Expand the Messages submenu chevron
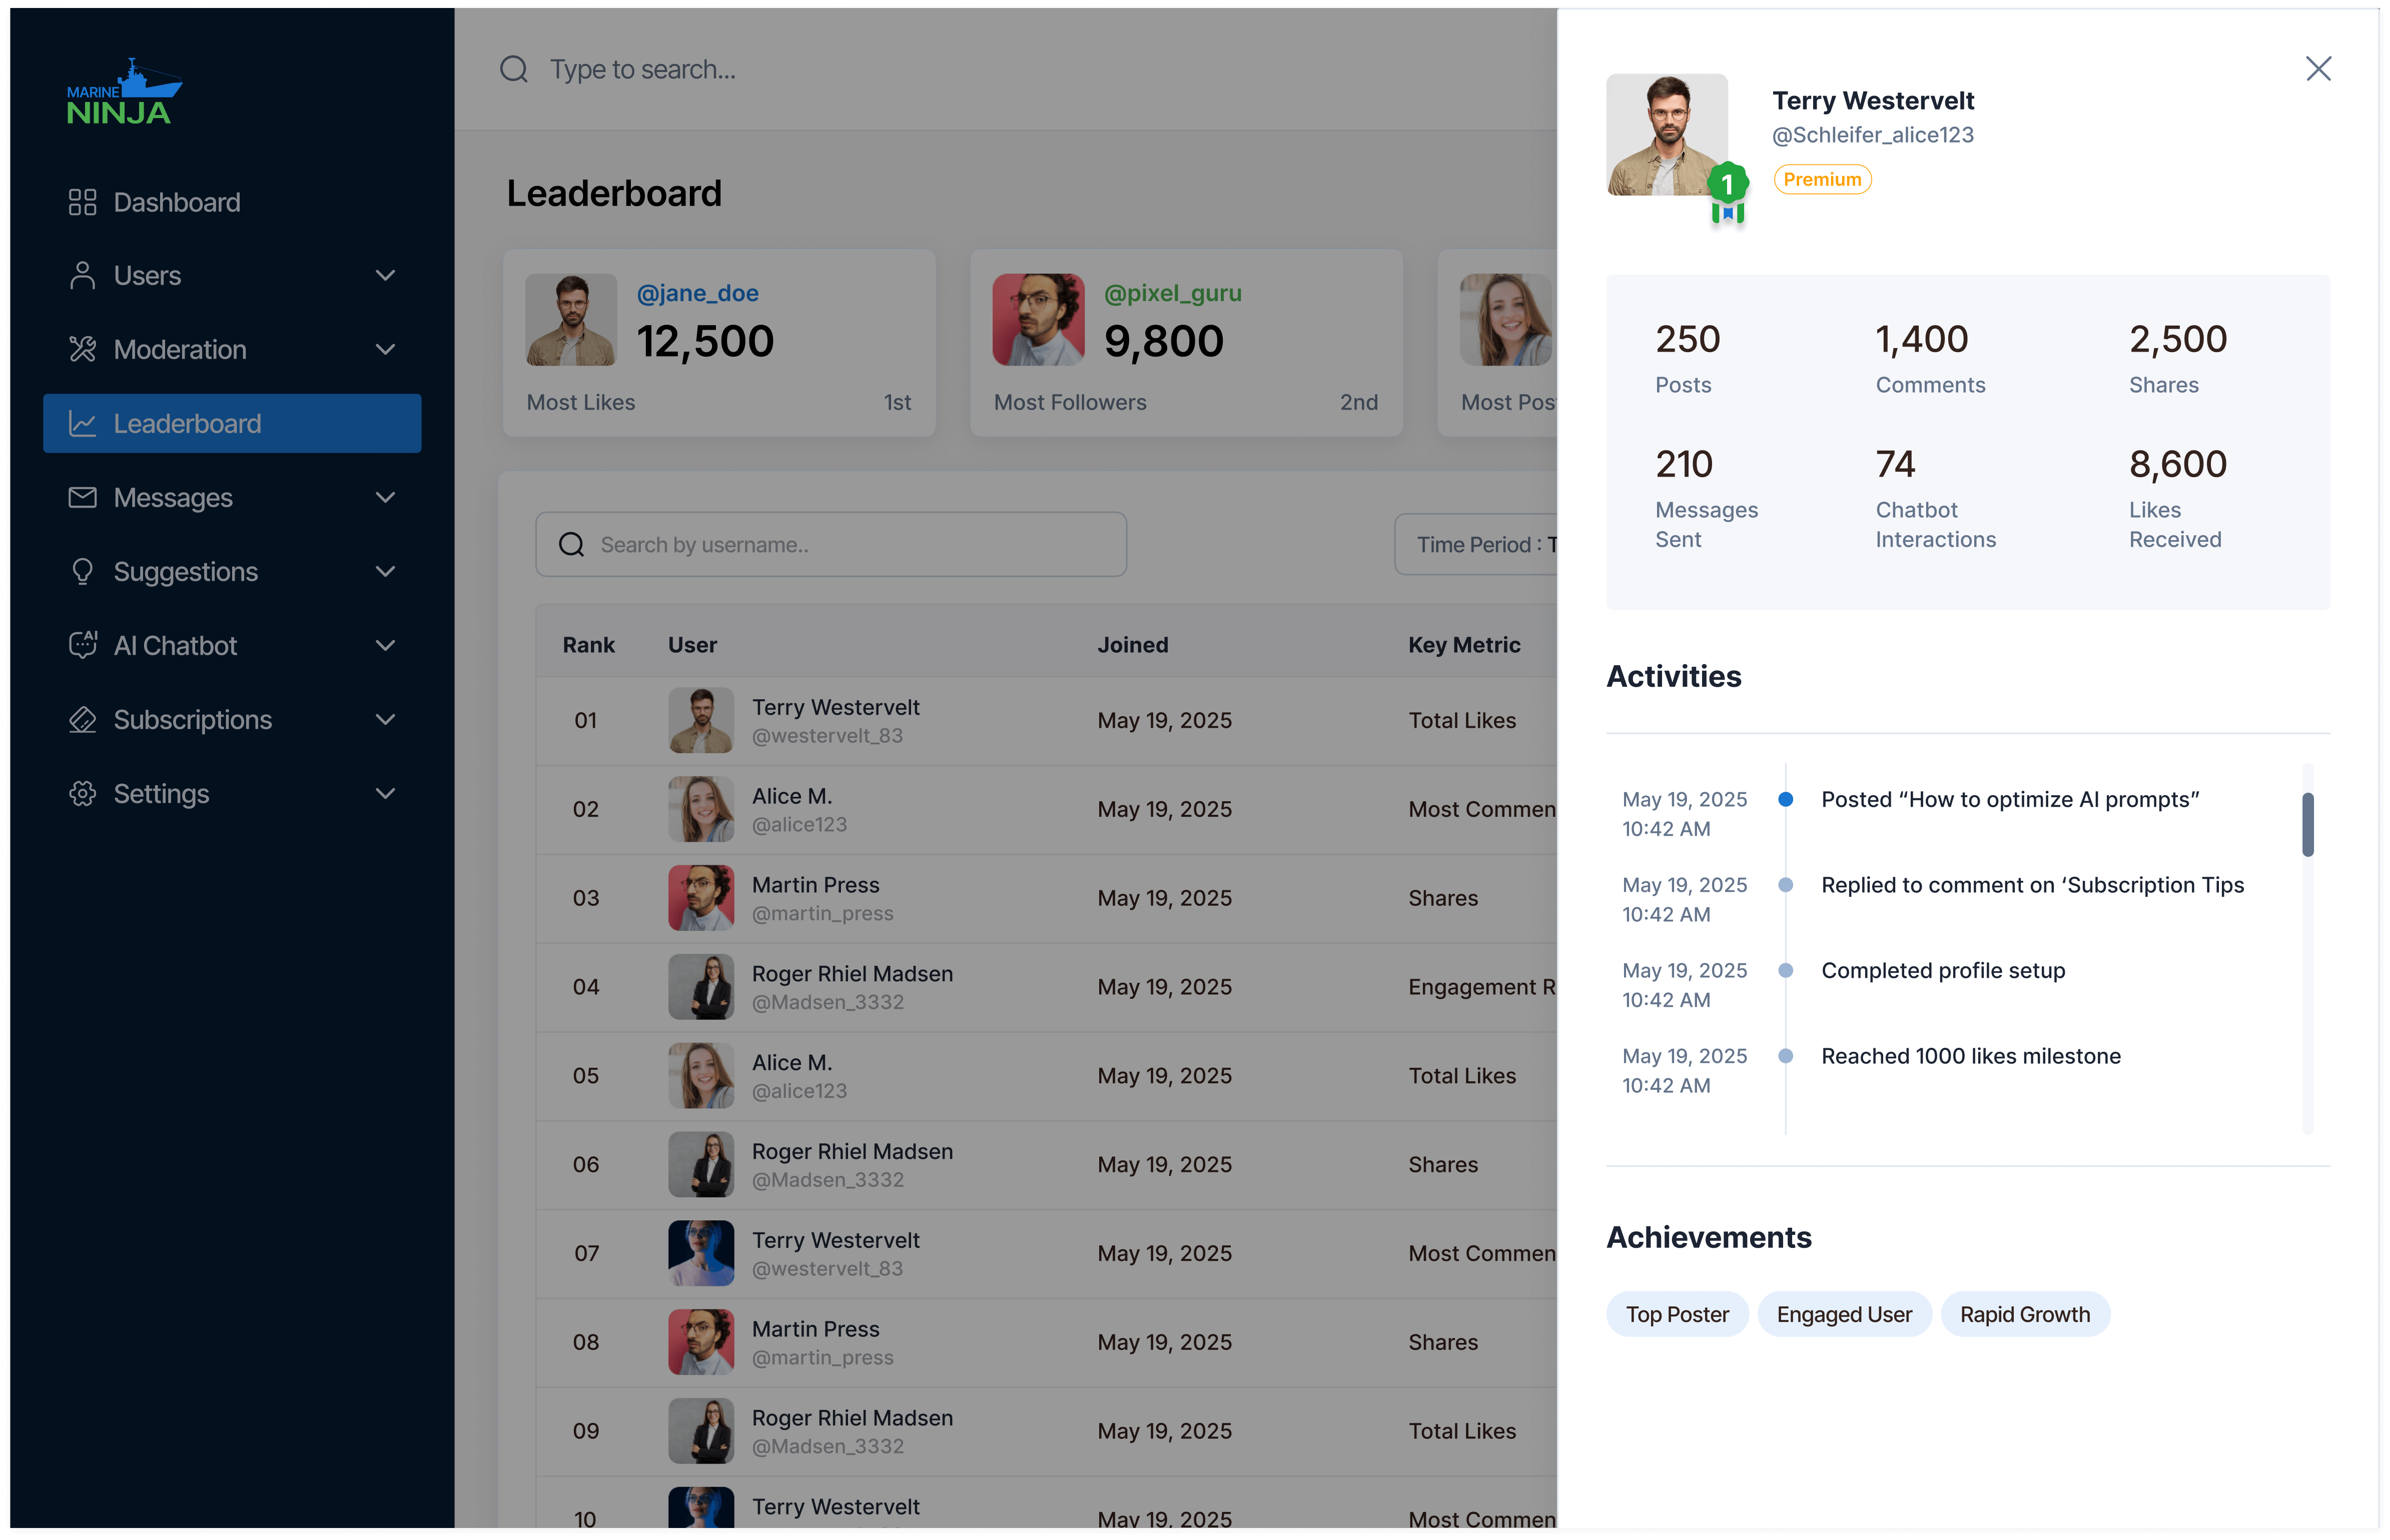The width and height of the screenshot is (2390, 1540). pos(385,498)
